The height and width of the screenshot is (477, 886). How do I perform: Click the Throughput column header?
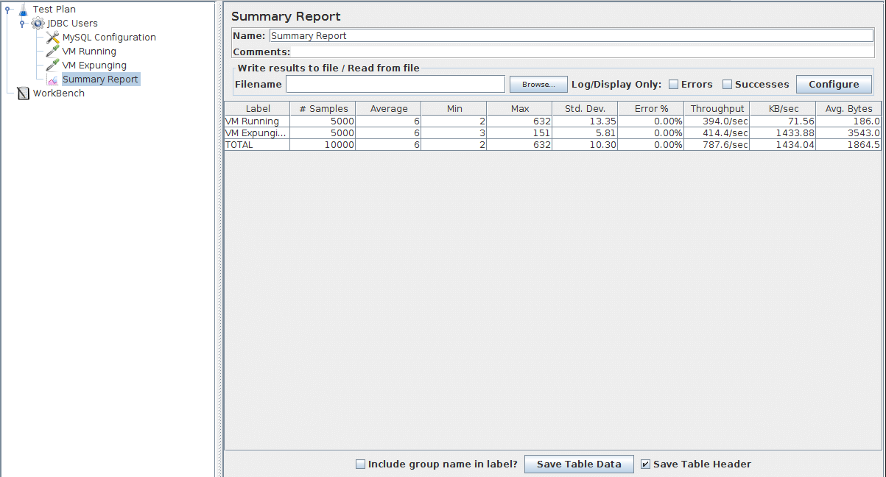[717, 109]
